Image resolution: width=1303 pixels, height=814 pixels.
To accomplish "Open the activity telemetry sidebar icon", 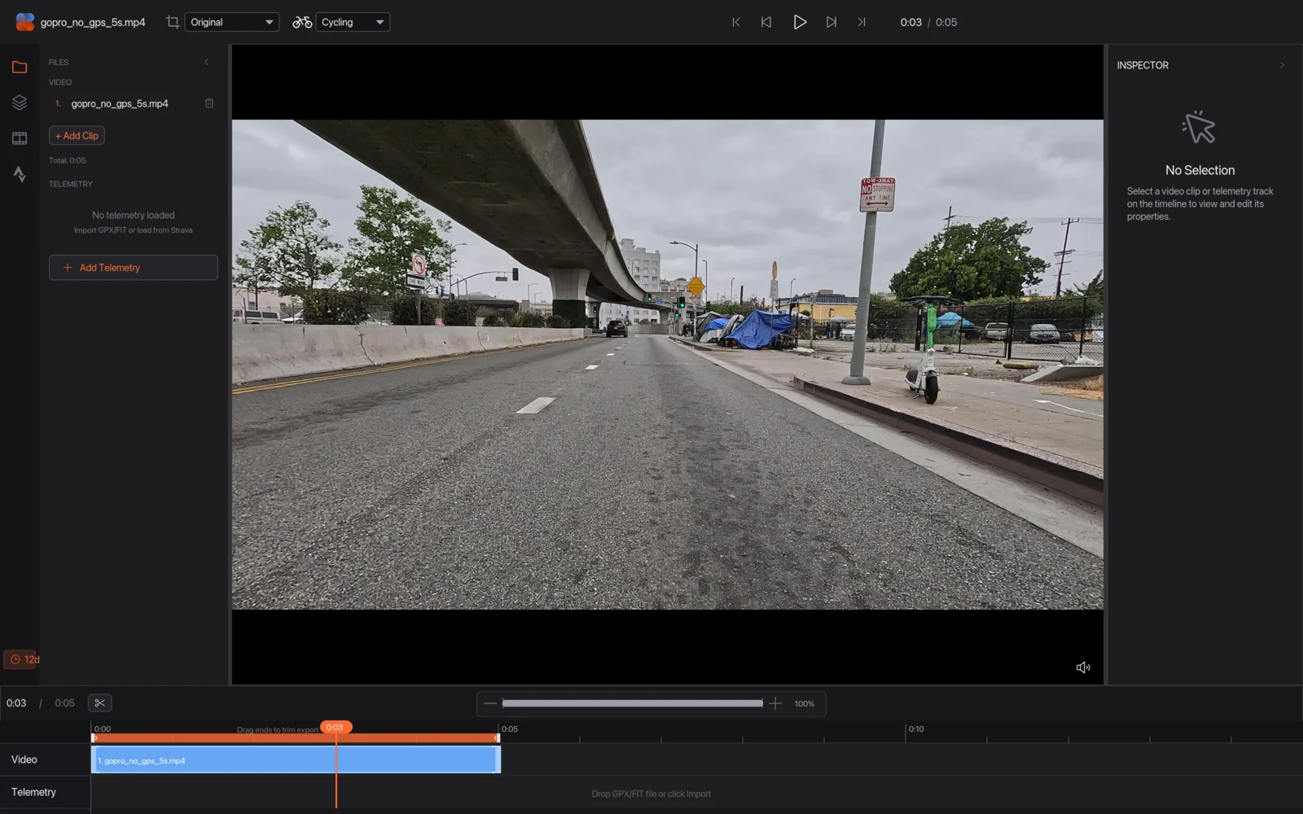I will coord(20,173).
